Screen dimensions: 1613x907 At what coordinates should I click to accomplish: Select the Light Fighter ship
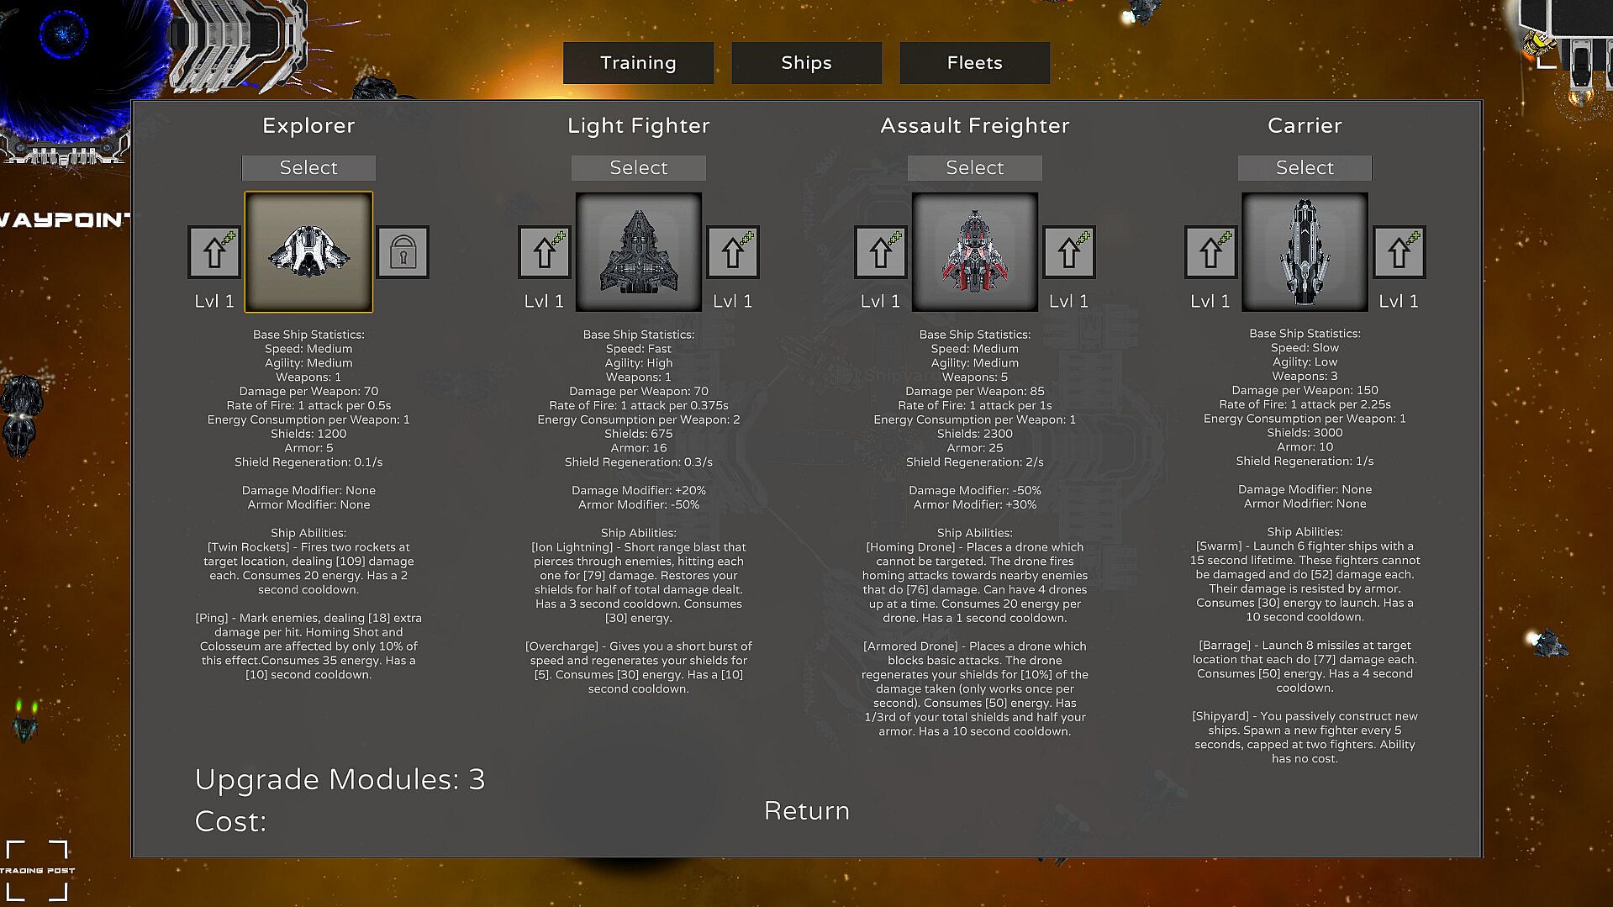(639, 167)
